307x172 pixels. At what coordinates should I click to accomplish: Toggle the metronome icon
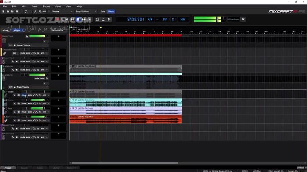click(x=103, y=19)
